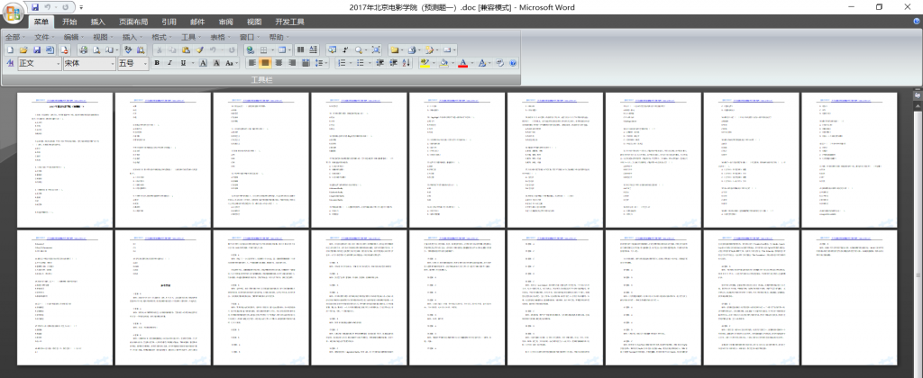Click the Open folder icon in the toolbar
Viewport: 923px width, 378px height.
[23, 50]
